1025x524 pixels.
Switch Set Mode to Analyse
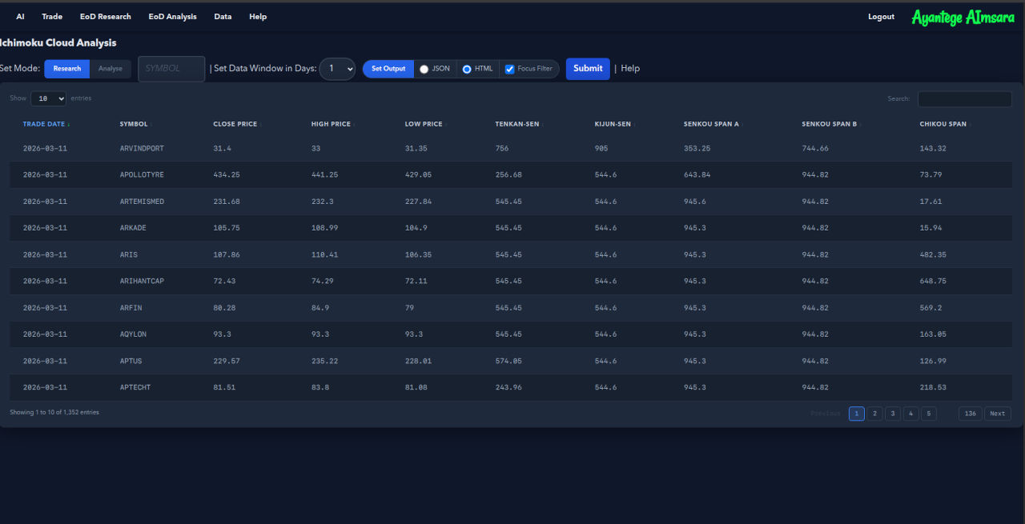[x=111, y=69]
